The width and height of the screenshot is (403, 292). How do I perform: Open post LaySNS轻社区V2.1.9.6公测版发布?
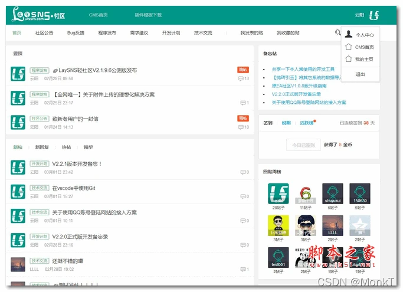pyautogui.click(x=98, y=70)
